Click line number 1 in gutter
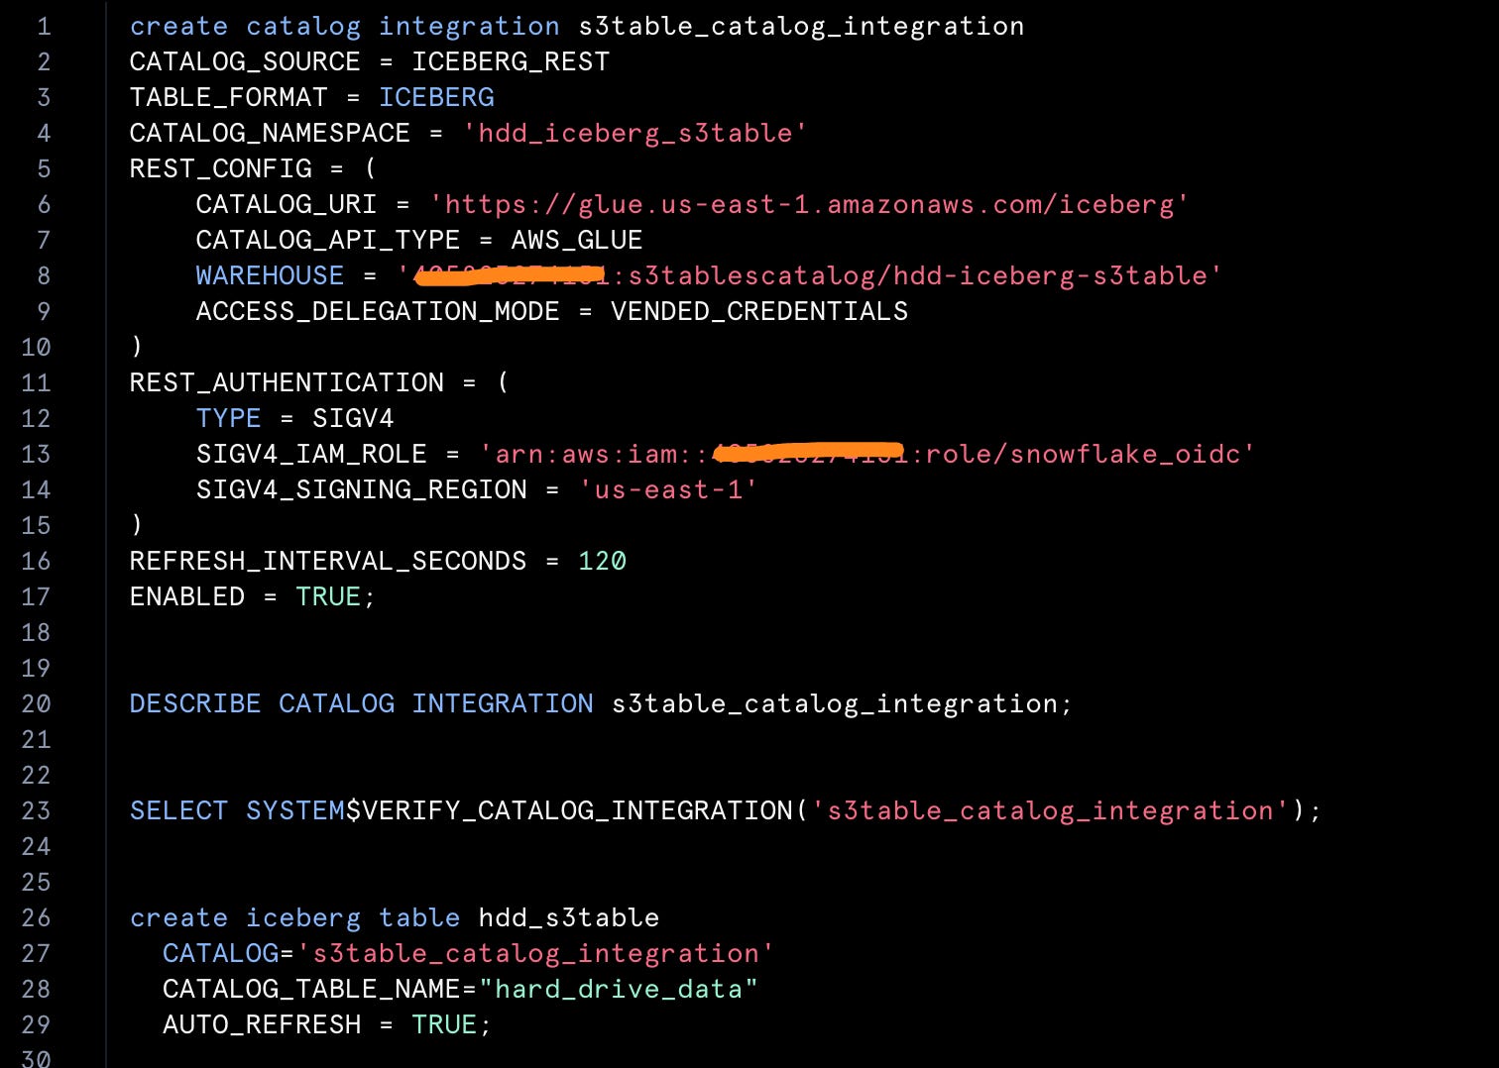Screen dimensions: 1499x1068 coord(44,27)
